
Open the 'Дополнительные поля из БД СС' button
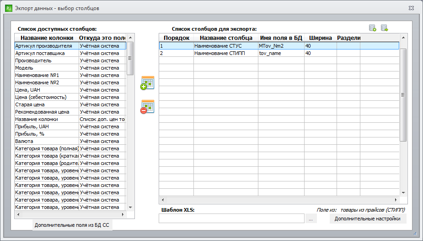[72, 225]
